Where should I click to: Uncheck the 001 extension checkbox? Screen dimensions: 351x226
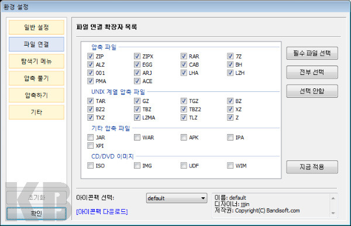pos(91,73)
